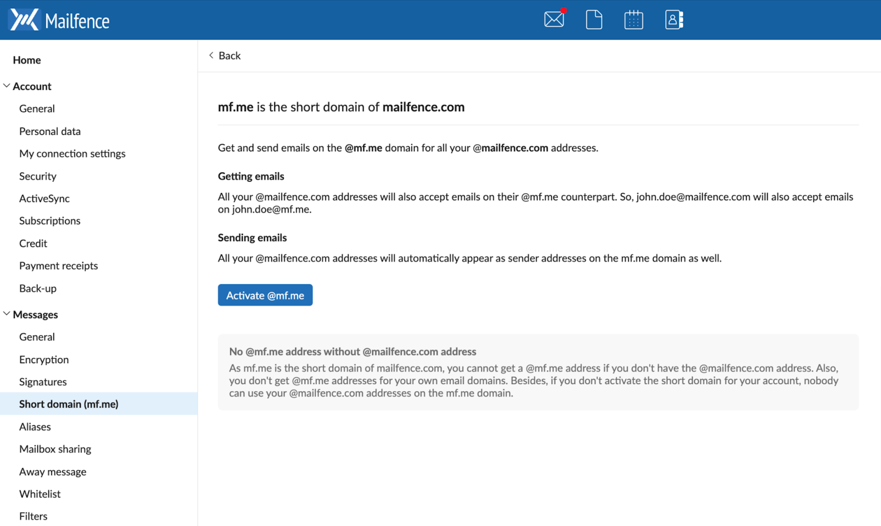
Task: Select Short domain (mf.me) item
Action: (x=99, y=404)
